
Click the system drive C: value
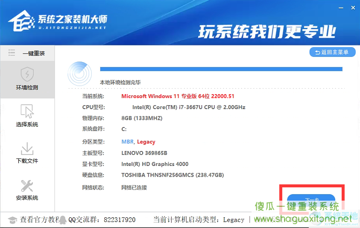pyautogui.click(x=124, y=129)
